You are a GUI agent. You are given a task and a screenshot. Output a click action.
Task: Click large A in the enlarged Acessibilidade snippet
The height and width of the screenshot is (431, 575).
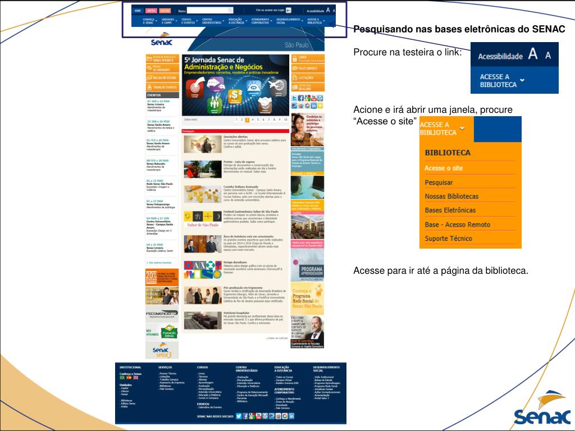coord(533,54)
